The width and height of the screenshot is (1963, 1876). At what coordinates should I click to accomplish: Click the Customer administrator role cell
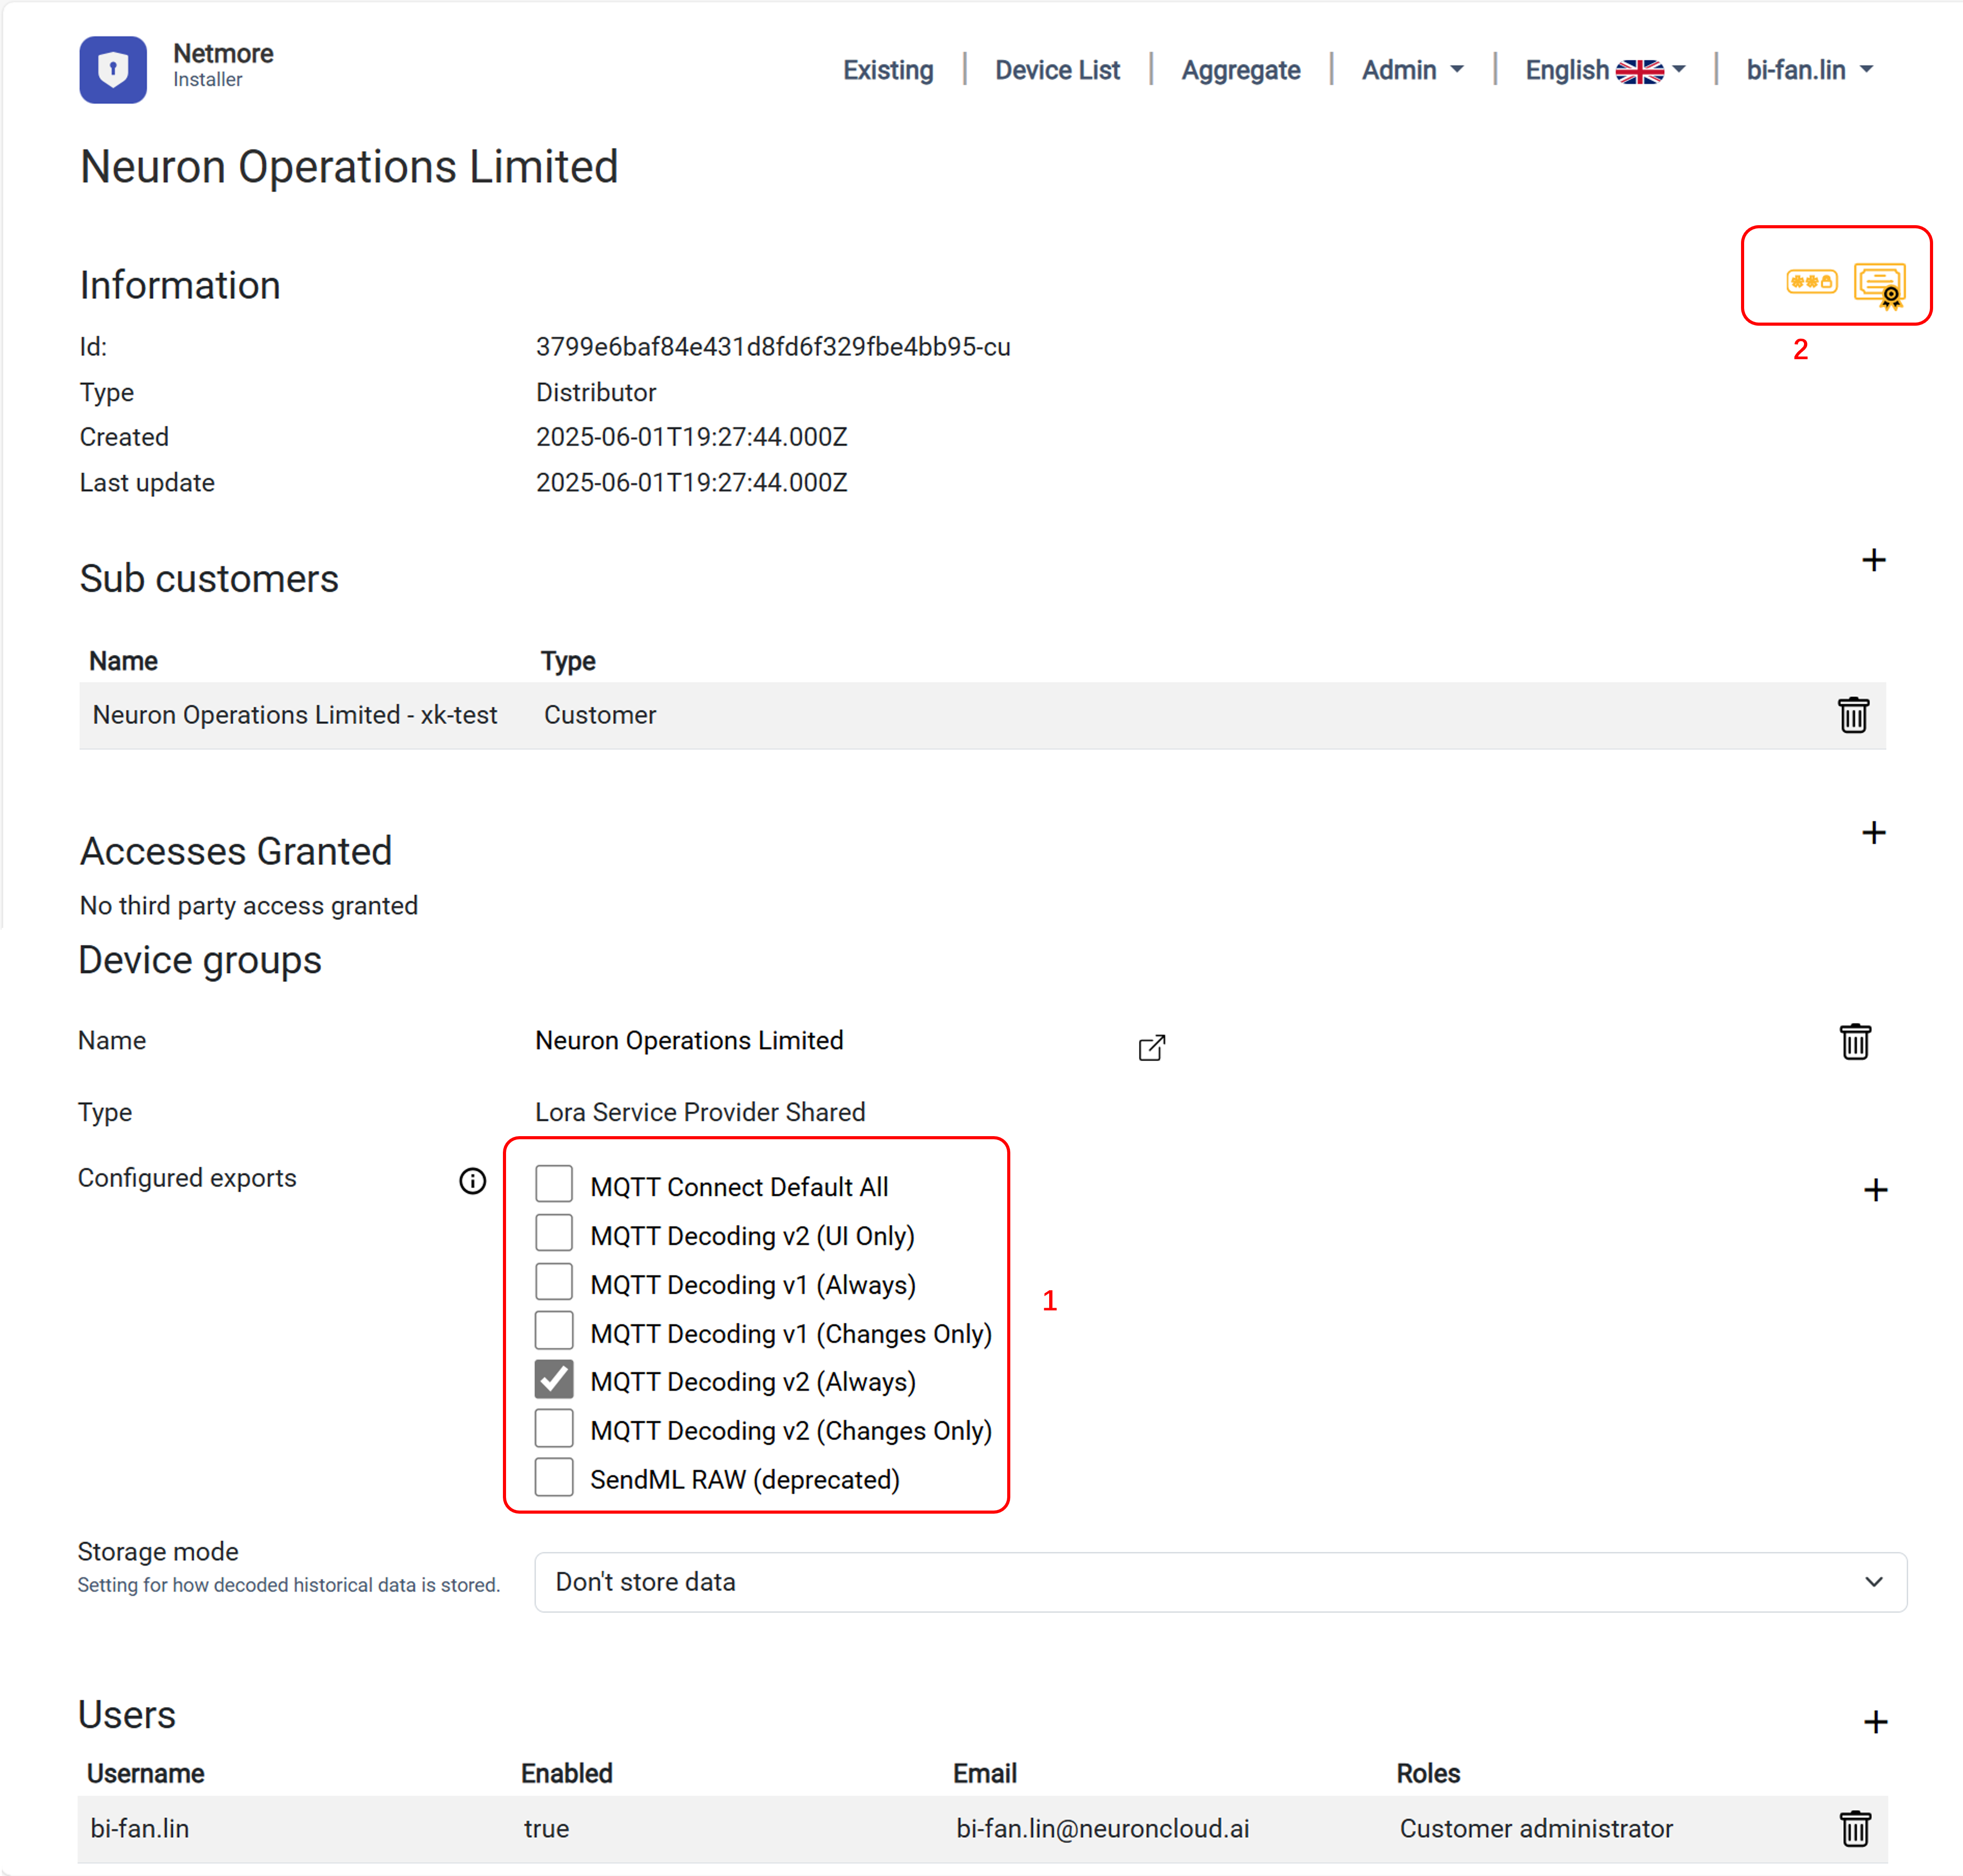pyautogui.click(x=1535, y=1829)
